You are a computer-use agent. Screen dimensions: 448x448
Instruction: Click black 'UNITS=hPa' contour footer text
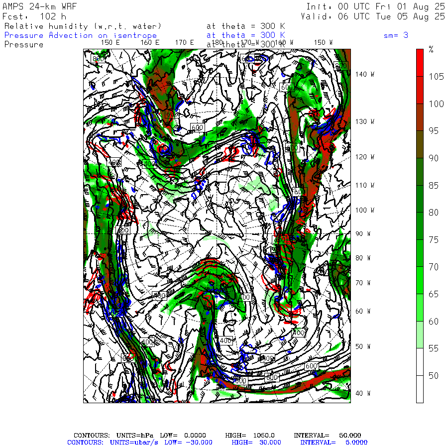click(135, 436)
